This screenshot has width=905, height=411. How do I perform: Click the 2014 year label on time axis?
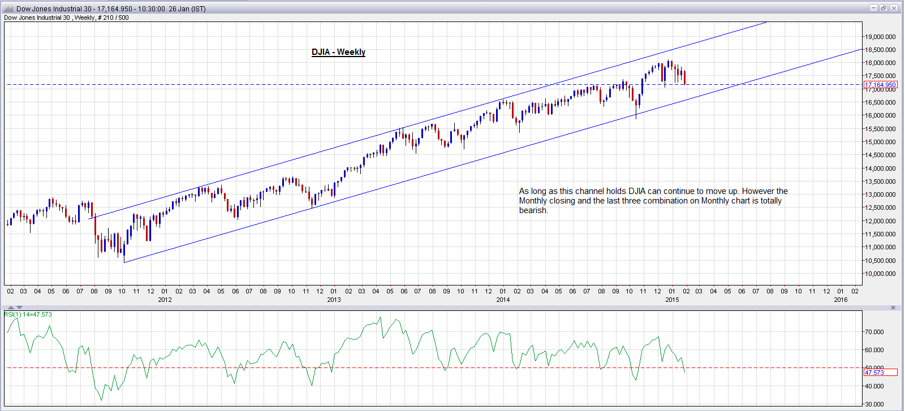pos(503,300)
